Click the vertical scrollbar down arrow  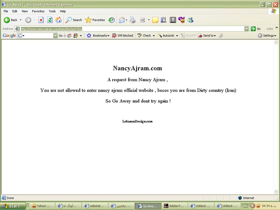click(x=276, y=192)
